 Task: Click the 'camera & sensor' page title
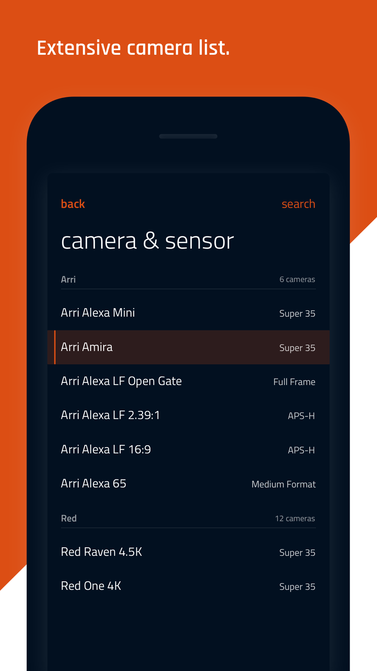click(x=147, y=241)
